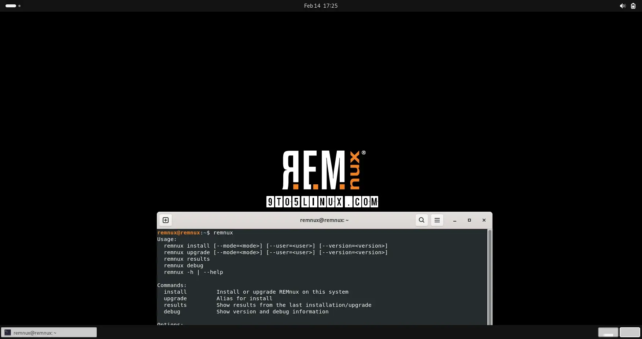Viewport: 642px width, 339px height.
Task: Click 'Show results from the last installation/upgrade'
Action: [294, 305]
